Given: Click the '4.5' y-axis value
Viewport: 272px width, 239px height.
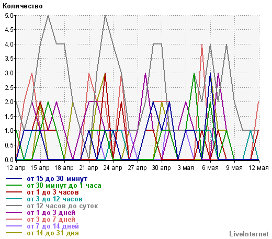Looking at the screenshot, I should pos(9,30).
